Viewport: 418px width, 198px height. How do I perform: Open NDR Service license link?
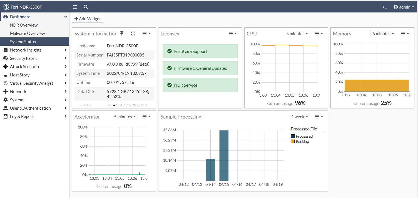(x=186, y=85)
